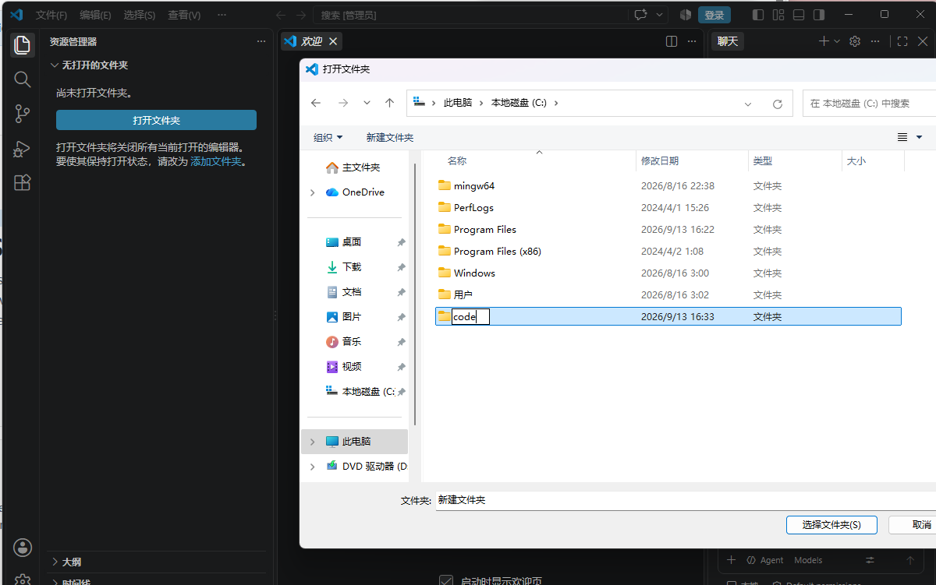This screenshot has height=585, width=936.
Task: Open chat settings gear in 聊天 panel
Action: (855, 41)
